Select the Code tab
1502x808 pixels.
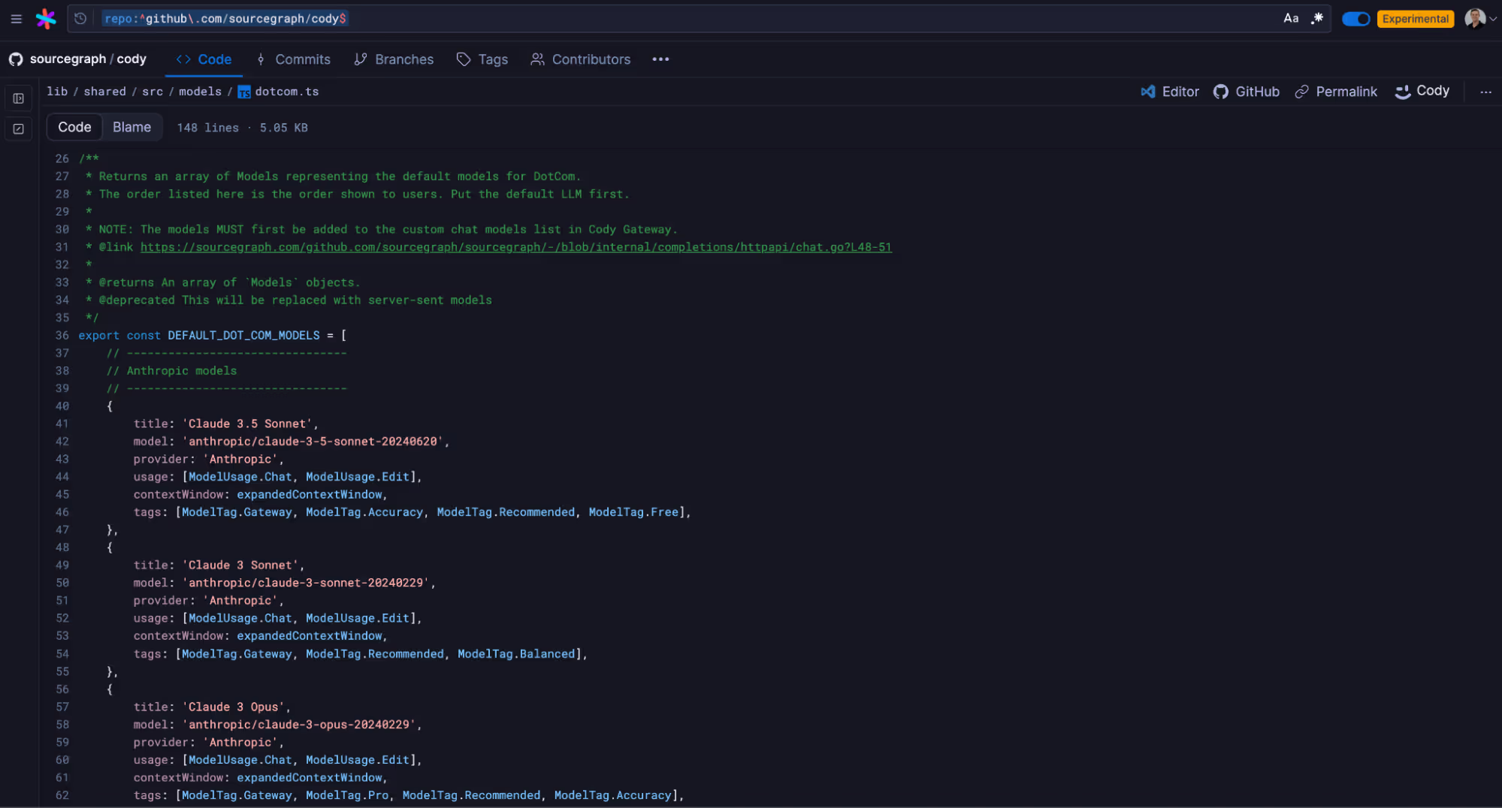(x=204, y=59)
